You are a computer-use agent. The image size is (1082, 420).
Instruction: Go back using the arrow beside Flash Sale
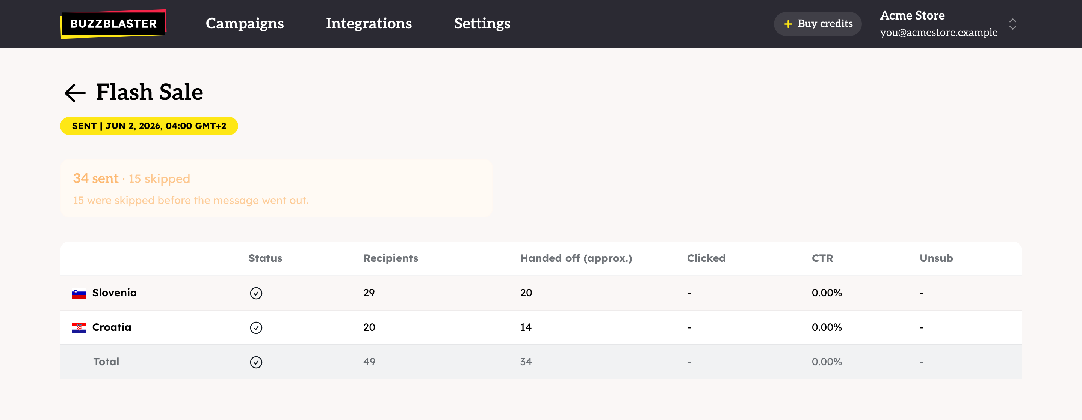pyautogui.click(x=75, y=93)
